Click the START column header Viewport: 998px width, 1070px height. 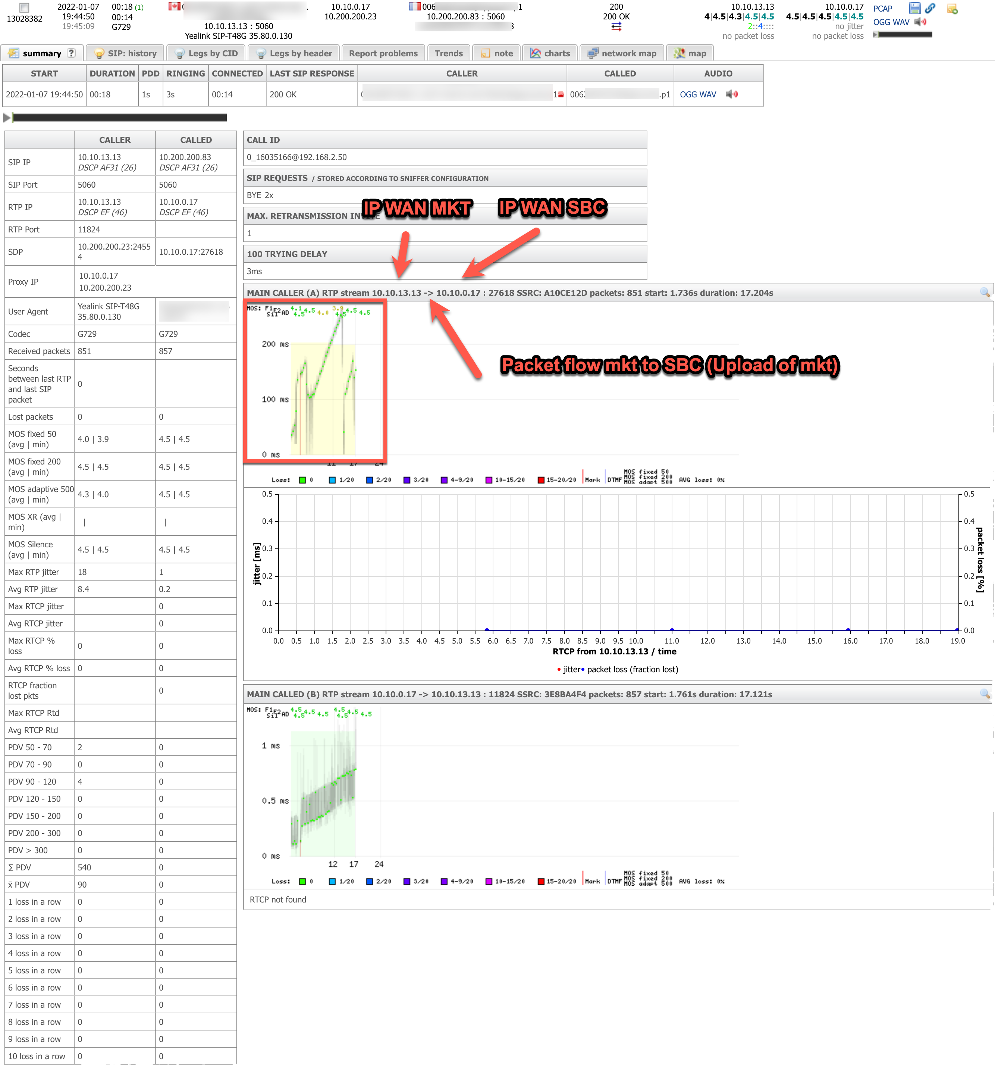pos(44,74)
